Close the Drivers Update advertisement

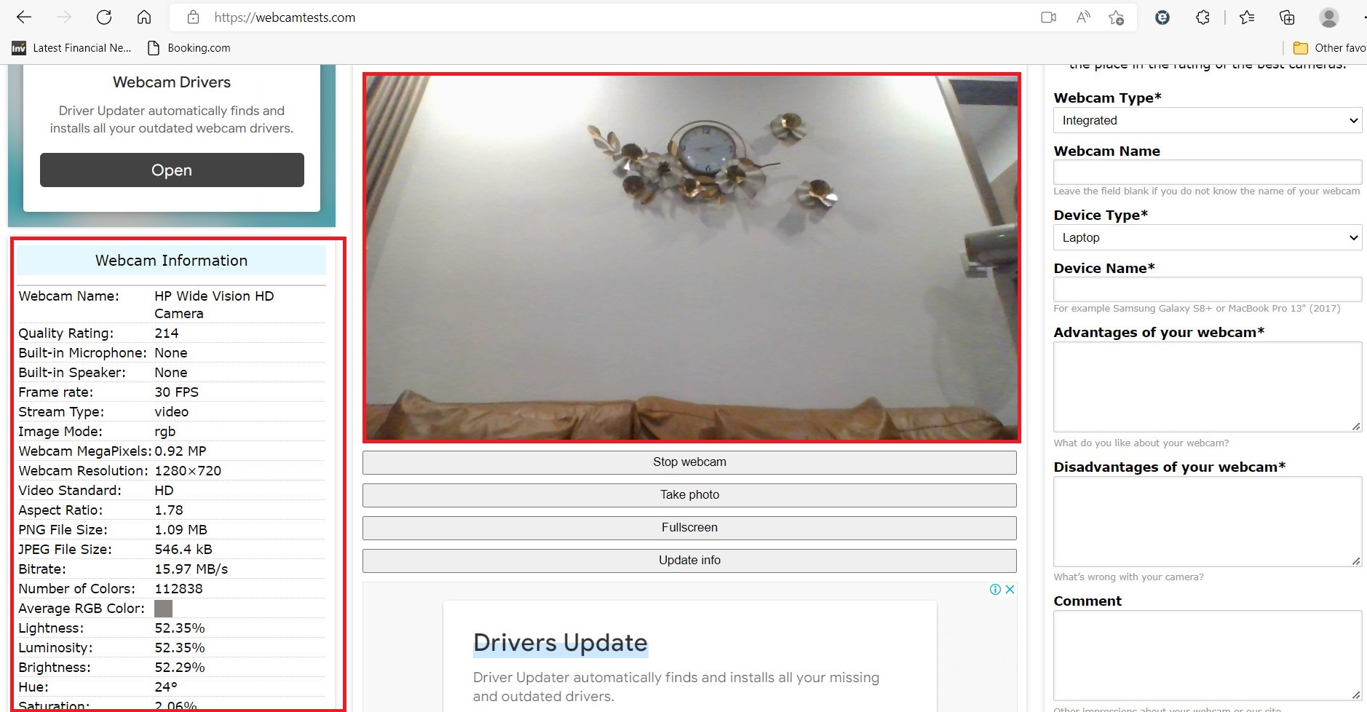click(1010, 590)
